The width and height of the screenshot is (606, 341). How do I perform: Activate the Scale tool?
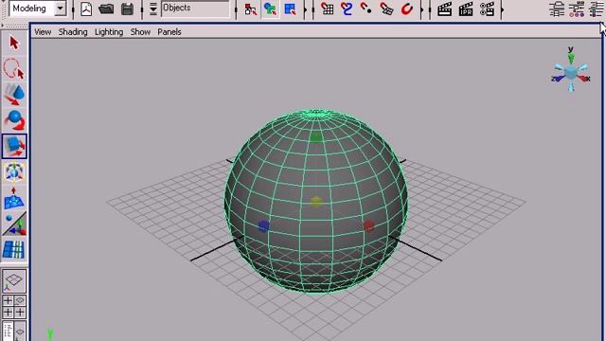(14, 146)
